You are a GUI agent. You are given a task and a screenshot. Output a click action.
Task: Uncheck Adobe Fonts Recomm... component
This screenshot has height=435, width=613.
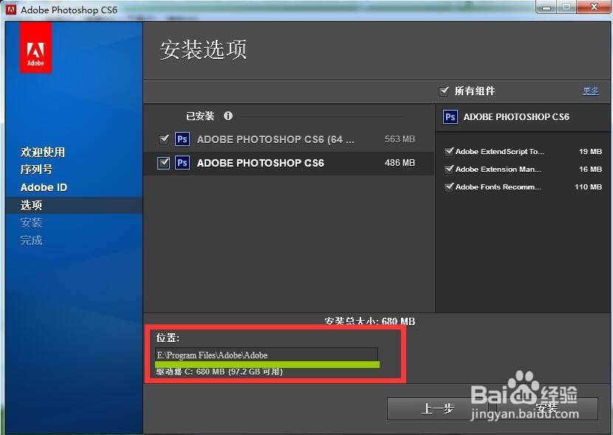tap(449, 187)
